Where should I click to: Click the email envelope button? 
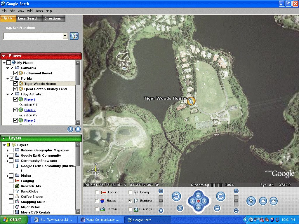[x=274, y=201]
